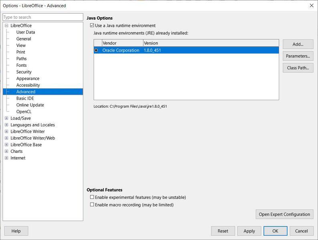Screen dimensions: 318x240
Task: Open Expert Configuration
Action: [284, 214]
